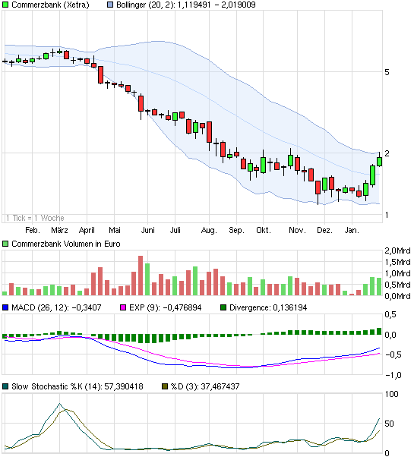Click the 'Dez.' month axis label
The width and height of the screenshot is (414, 460).
(x=324, y=230)
